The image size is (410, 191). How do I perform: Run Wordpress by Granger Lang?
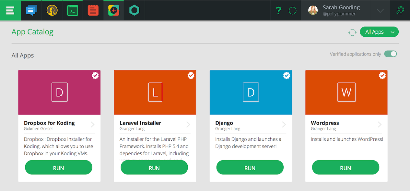pos(346,168)
